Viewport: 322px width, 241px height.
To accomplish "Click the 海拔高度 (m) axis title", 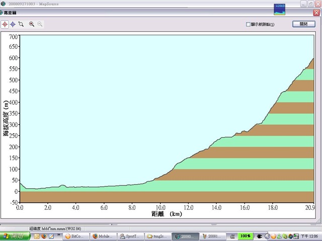I will coord(6,118).
